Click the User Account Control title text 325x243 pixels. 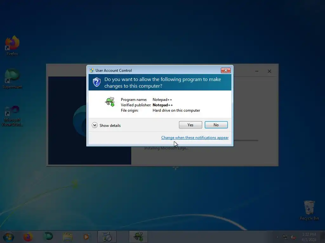coord(113,71)
